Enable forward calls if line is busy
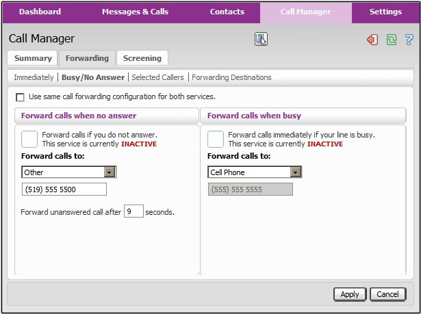This screenshot has height=314, width=421. [216, 139]
